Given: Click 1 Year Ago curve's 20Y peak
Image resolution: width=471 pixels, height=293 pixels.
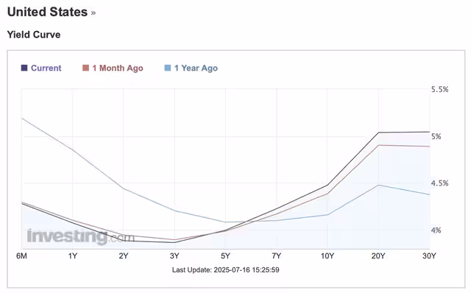Looking at the screenshot, I should [x=378, y=185].
